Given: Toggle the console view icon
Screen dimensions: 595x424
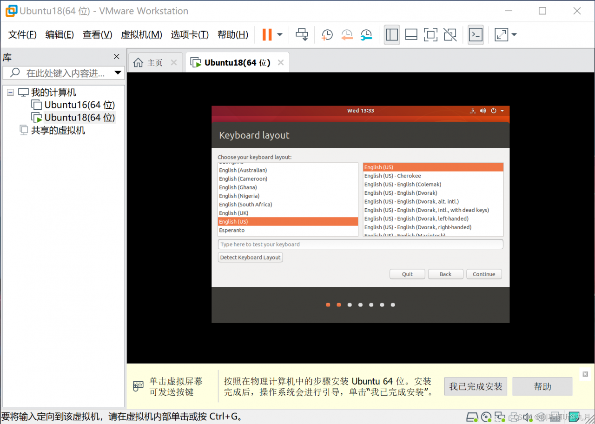Looking at the screenshot, I should click(x=476, y=34).
